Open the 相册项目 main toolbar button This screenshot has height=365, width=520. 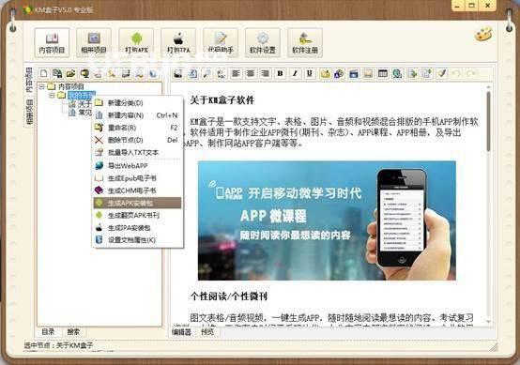(x=94, y=43)
